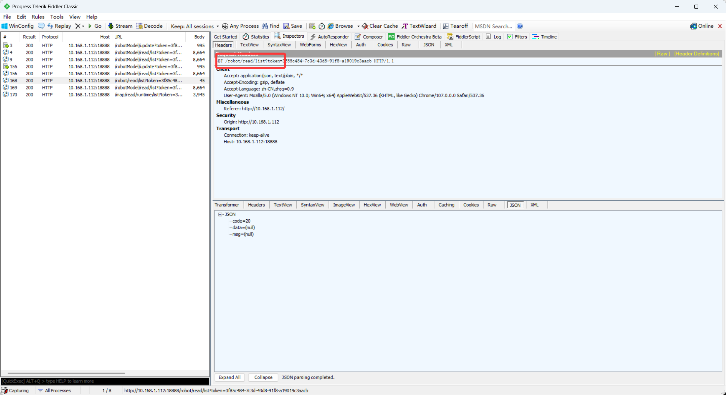The height and width of the screenshot is (395, 726).
Task: Select session 170 map/read/runtime row
Action: [x=105, y=94]
